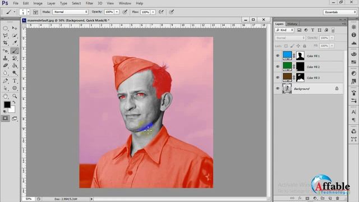Select the Horizontal Type tool

(x=15, y=81)
